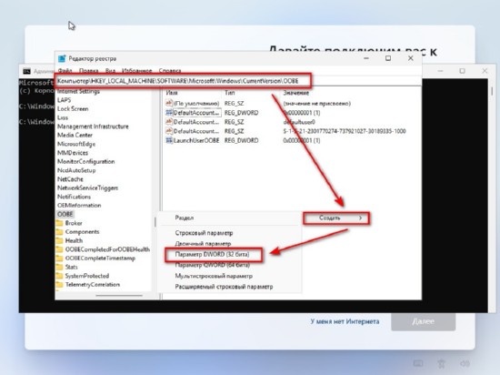This screenshot has width=500, height=375.
Task: Expand the Создать submenu arrow
Action: click(361, 218)
